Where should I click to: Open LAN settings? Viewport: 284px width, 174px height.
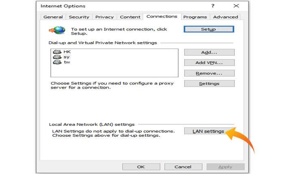pos(208,131)
